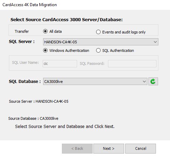Expand the SQL Database dropdown arrow
The width and height of the screenshot is (170, 158).
144,82
